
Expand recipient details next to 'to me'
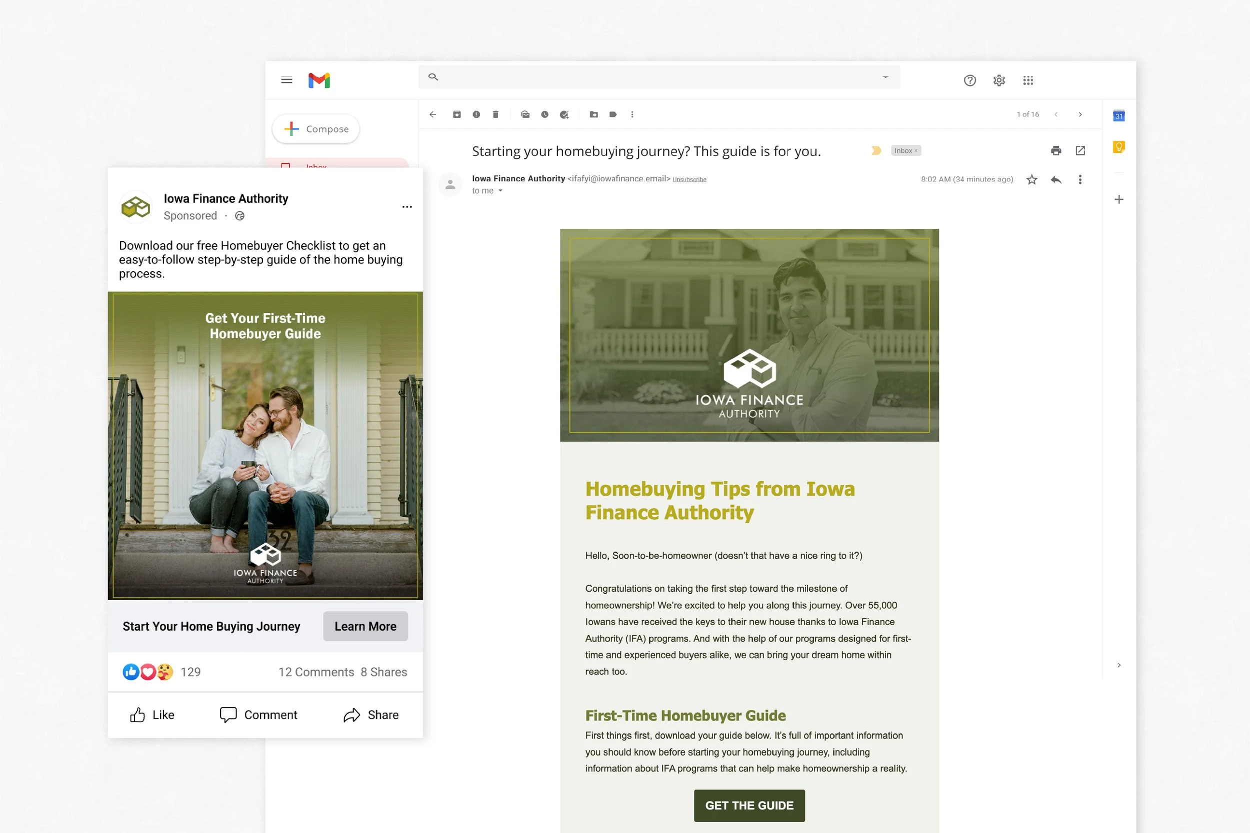pyautogui.click(x=500, y=191)
